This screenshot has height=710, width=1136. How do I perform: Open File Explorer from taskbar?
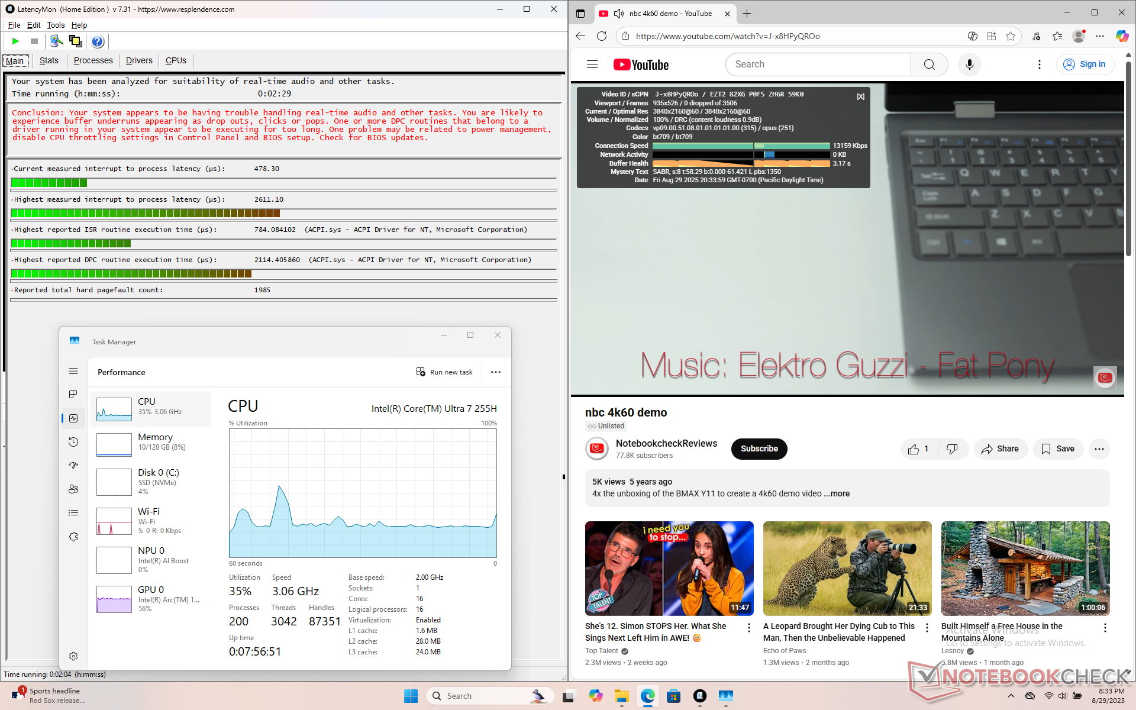[621, 696]
